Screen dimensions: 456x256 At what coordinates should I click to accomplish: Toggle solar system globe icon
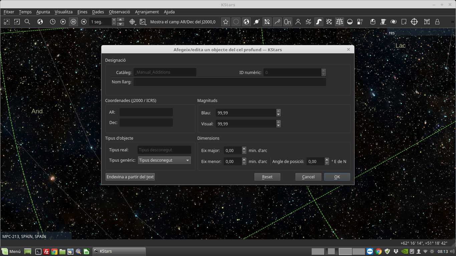(x=246, y=22)
